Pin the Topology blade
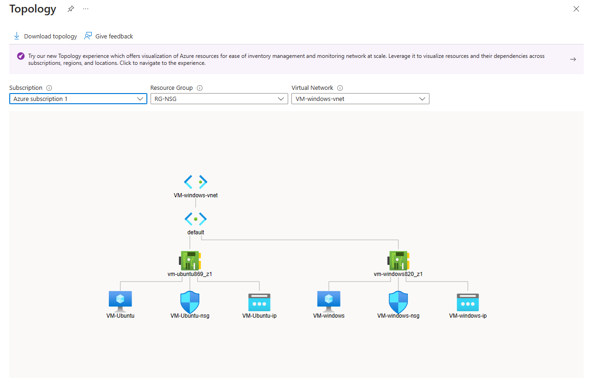 coord(70,8)
